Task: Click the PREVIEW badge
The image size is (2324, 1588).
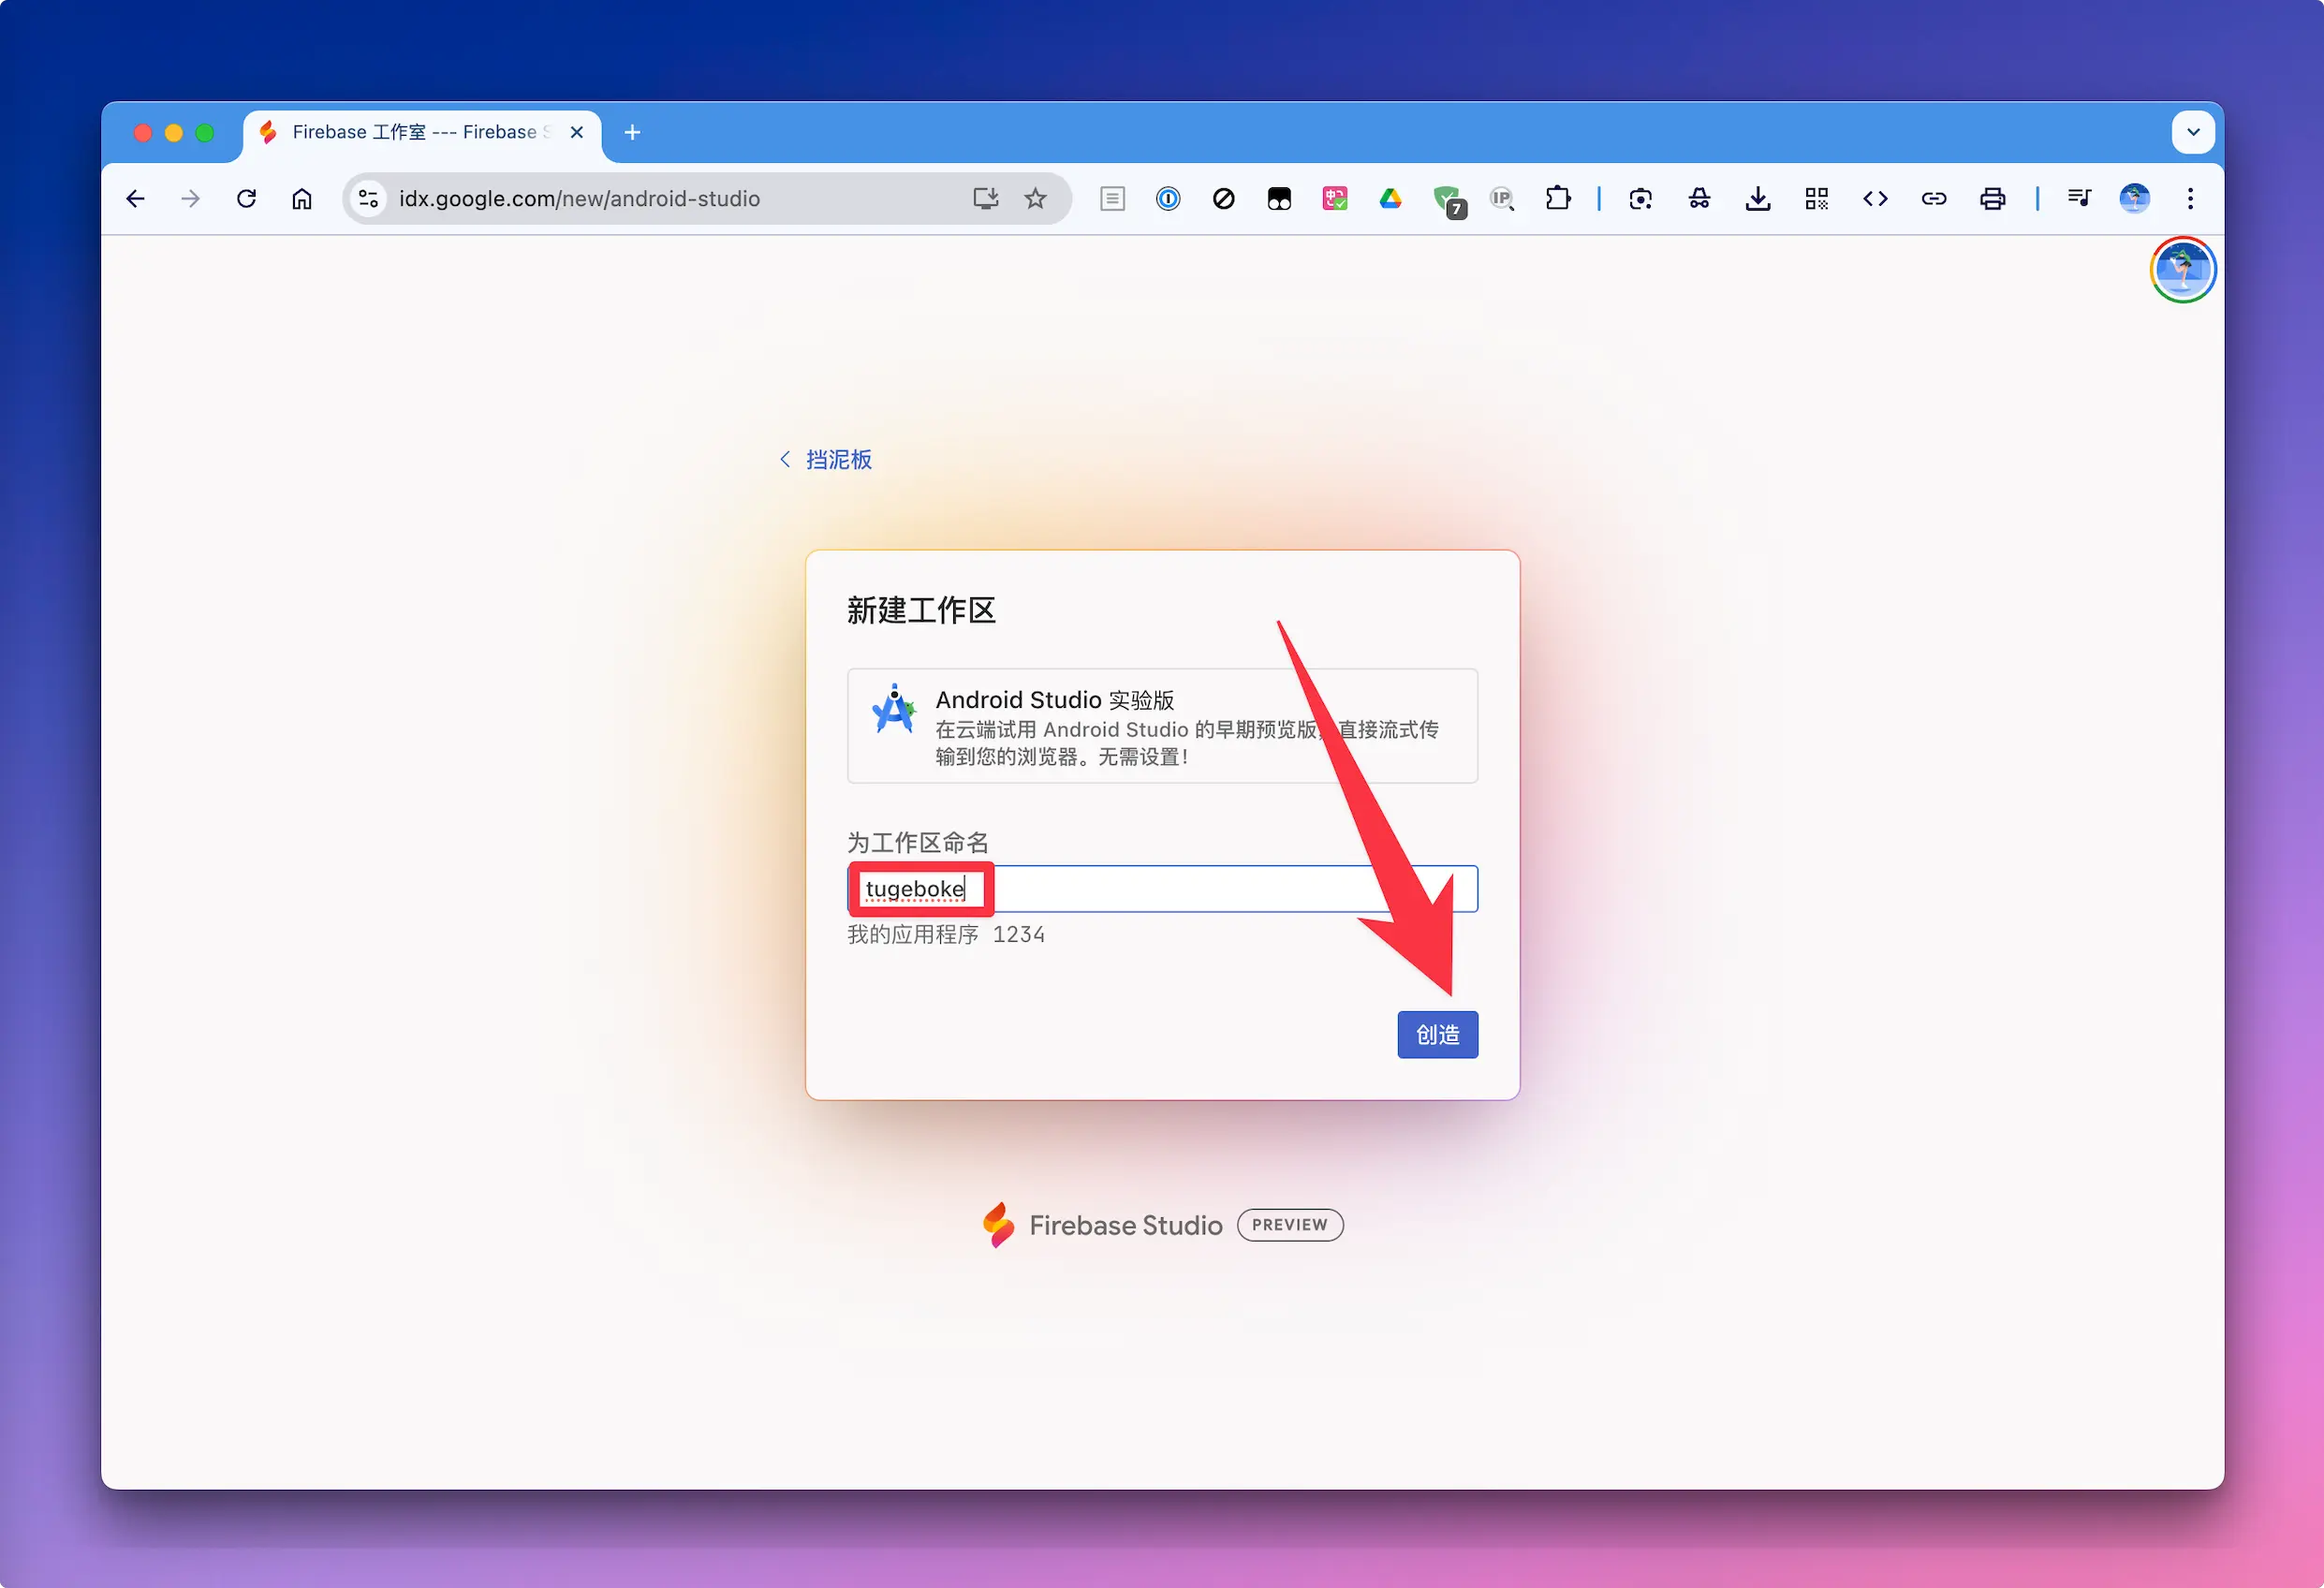Action: tap(1290, 1225)
